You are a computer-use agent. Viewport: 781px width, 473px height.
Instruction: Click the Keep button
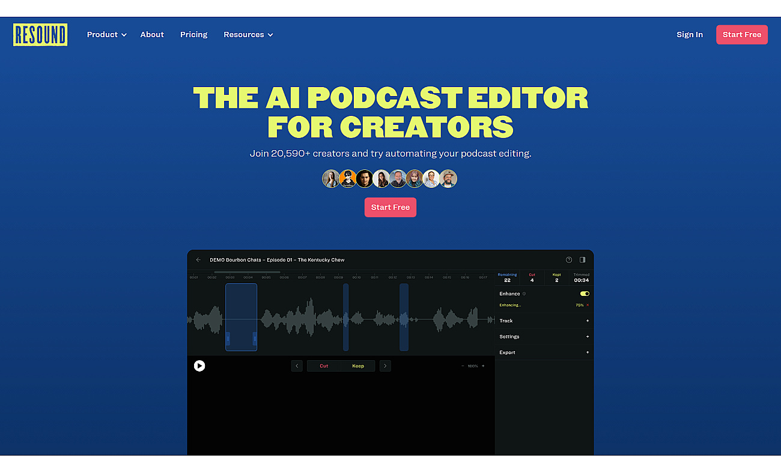click(x=358, y=366)
